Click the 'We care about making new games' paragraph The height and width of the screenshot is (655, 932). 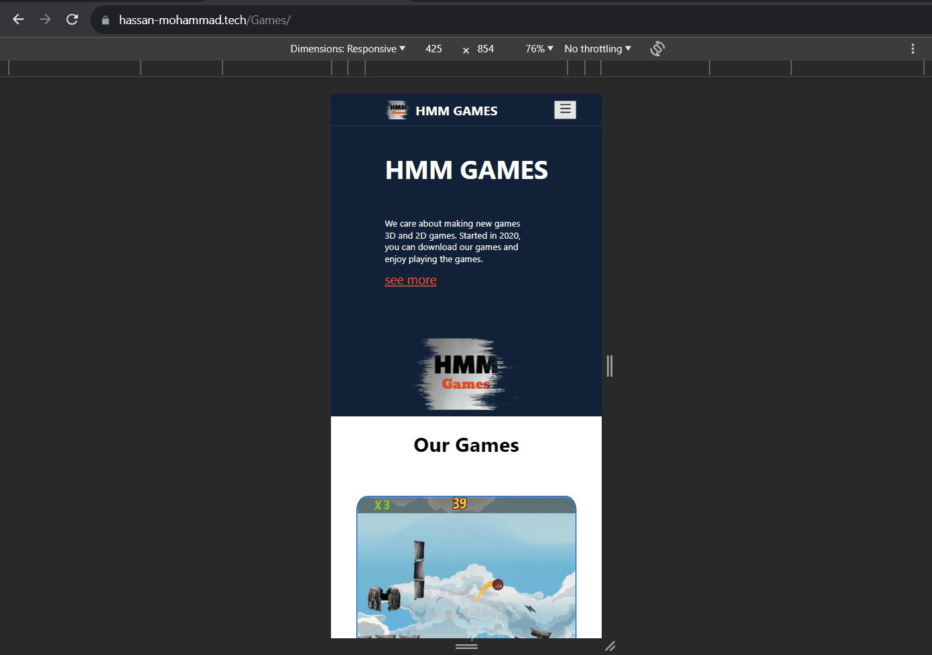[453, 241]
